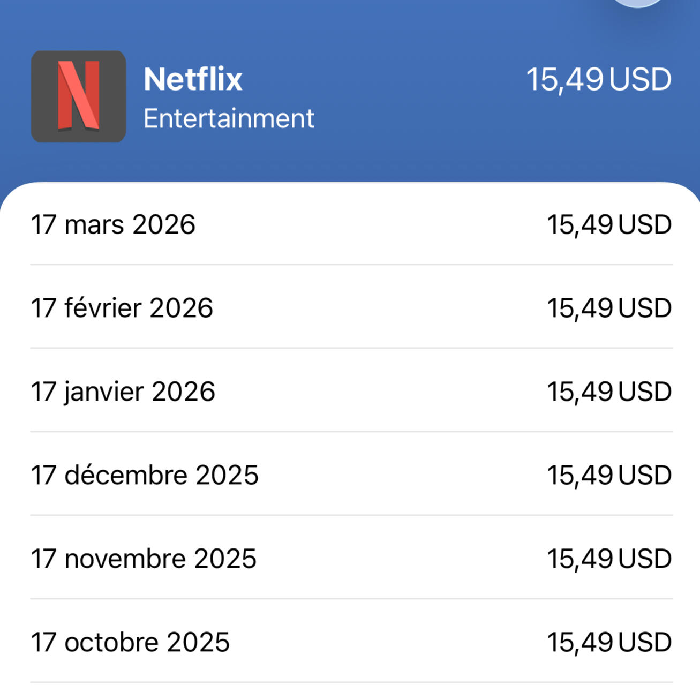Select the Netflix subscription title
Screen dimensions: 700x700
click(x=193, y=79)
